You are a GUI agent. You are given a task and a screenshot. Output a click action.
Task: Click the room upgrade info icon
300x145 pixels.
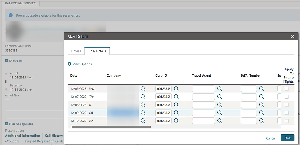click(11, 15)
